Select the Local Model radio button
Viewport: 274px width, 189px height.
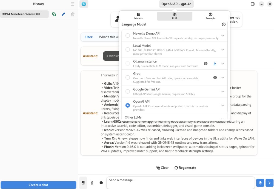[x=128, y=49]
